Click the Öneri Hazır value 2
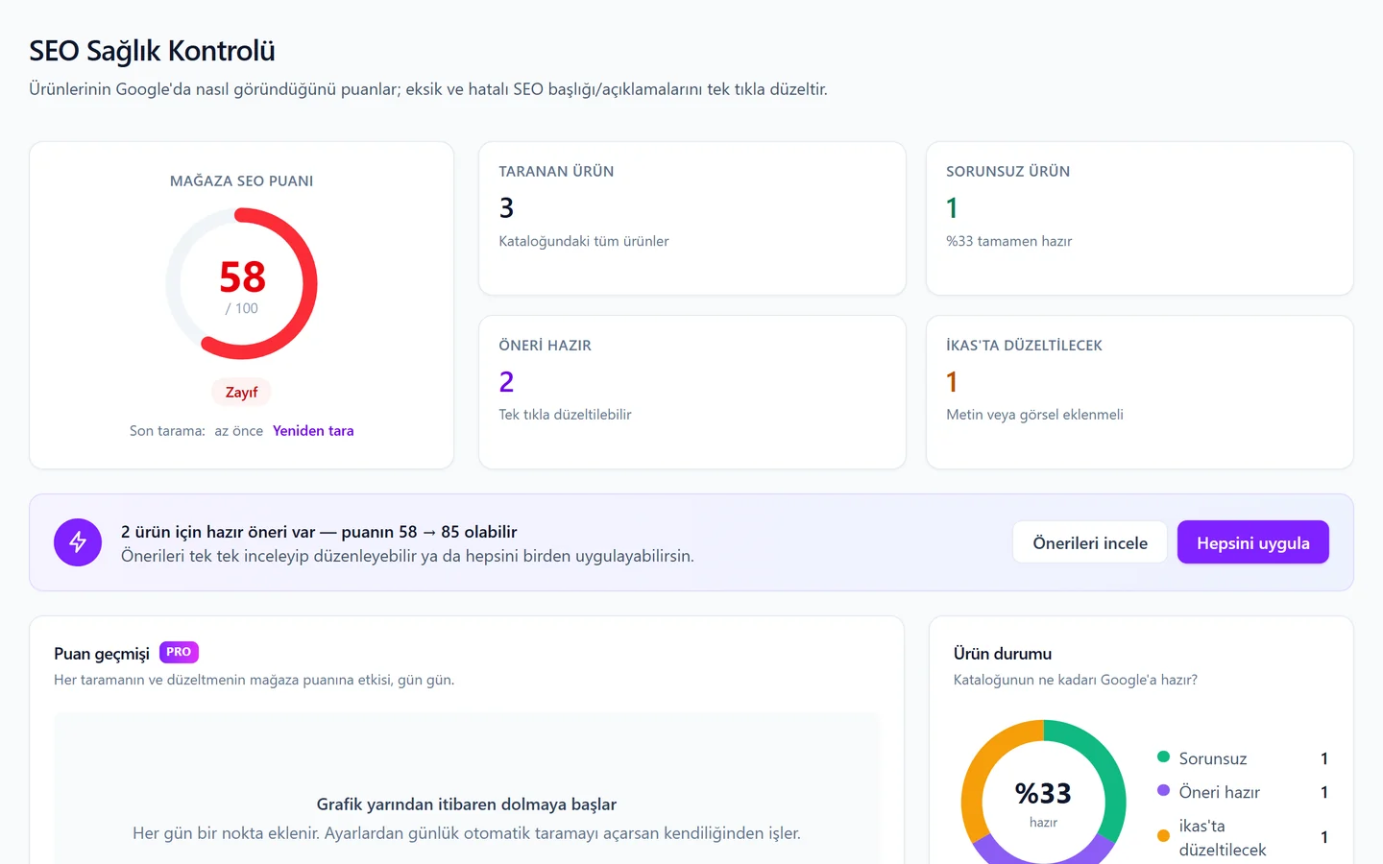Viewport: 1383px width, 864px height. coord(506,382)
